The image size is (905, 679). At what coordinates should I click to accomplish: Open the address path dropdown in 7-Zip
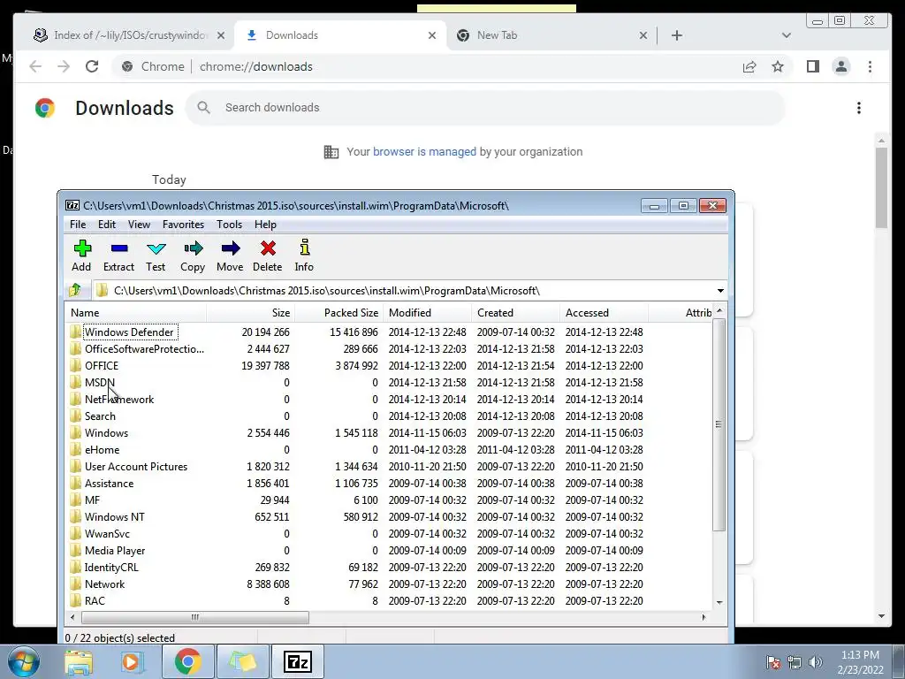pyautogui.click(x=720, y=290)
